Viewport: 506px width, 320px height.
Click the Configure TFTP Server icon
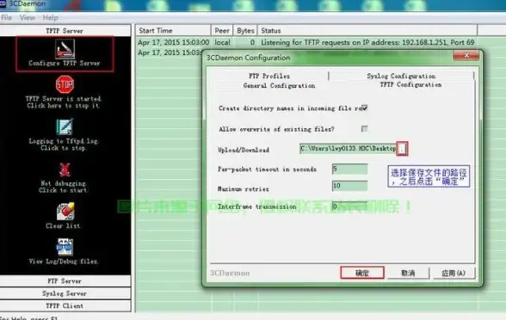click(65, 49)
